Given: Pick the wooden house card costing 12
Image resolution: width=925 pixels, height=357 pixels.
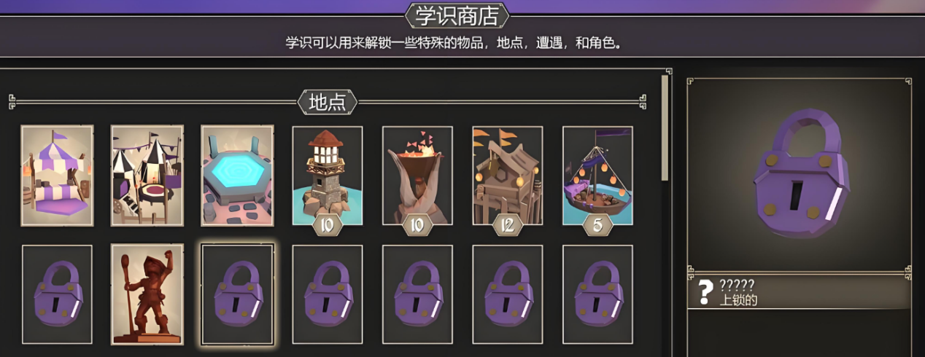Looking at the screenshot, I should pyautogui.click(x=508, y=176).
